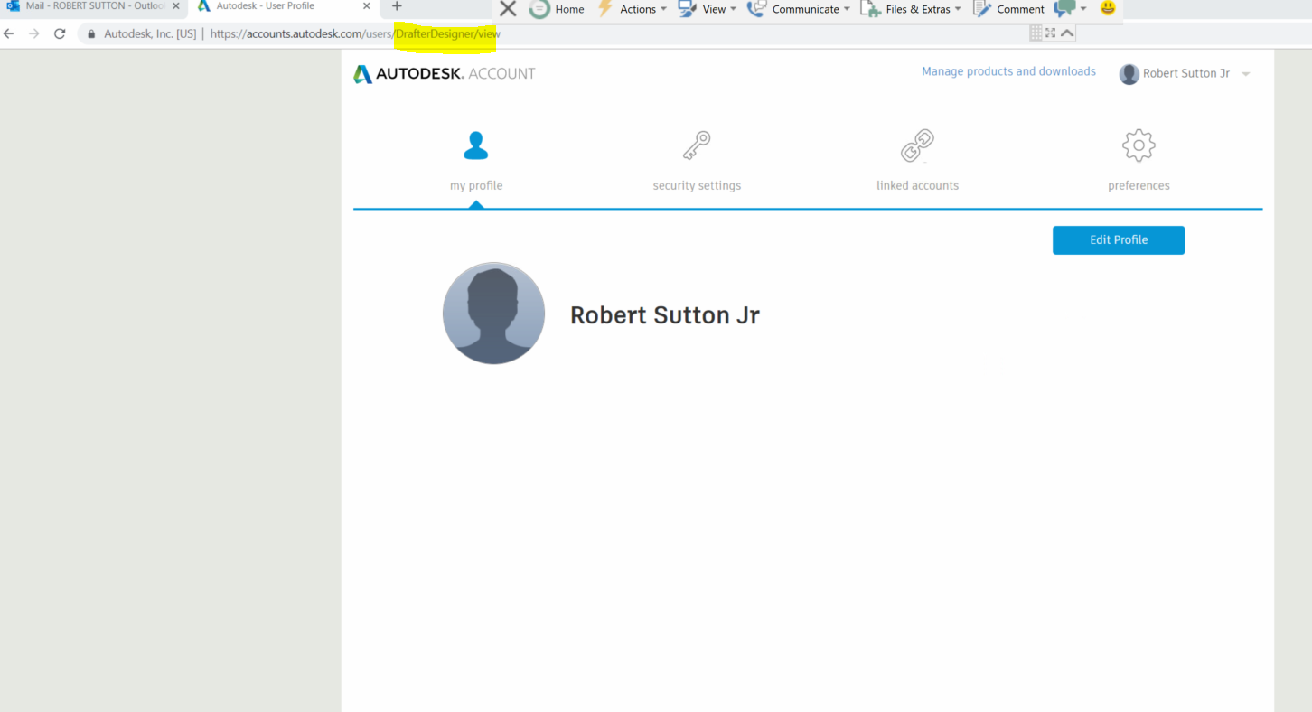This screenshot has height=712, width=1312.
Task: Click the Edit Profile button
Action: pyautogui.click(x=1118, y=239)
